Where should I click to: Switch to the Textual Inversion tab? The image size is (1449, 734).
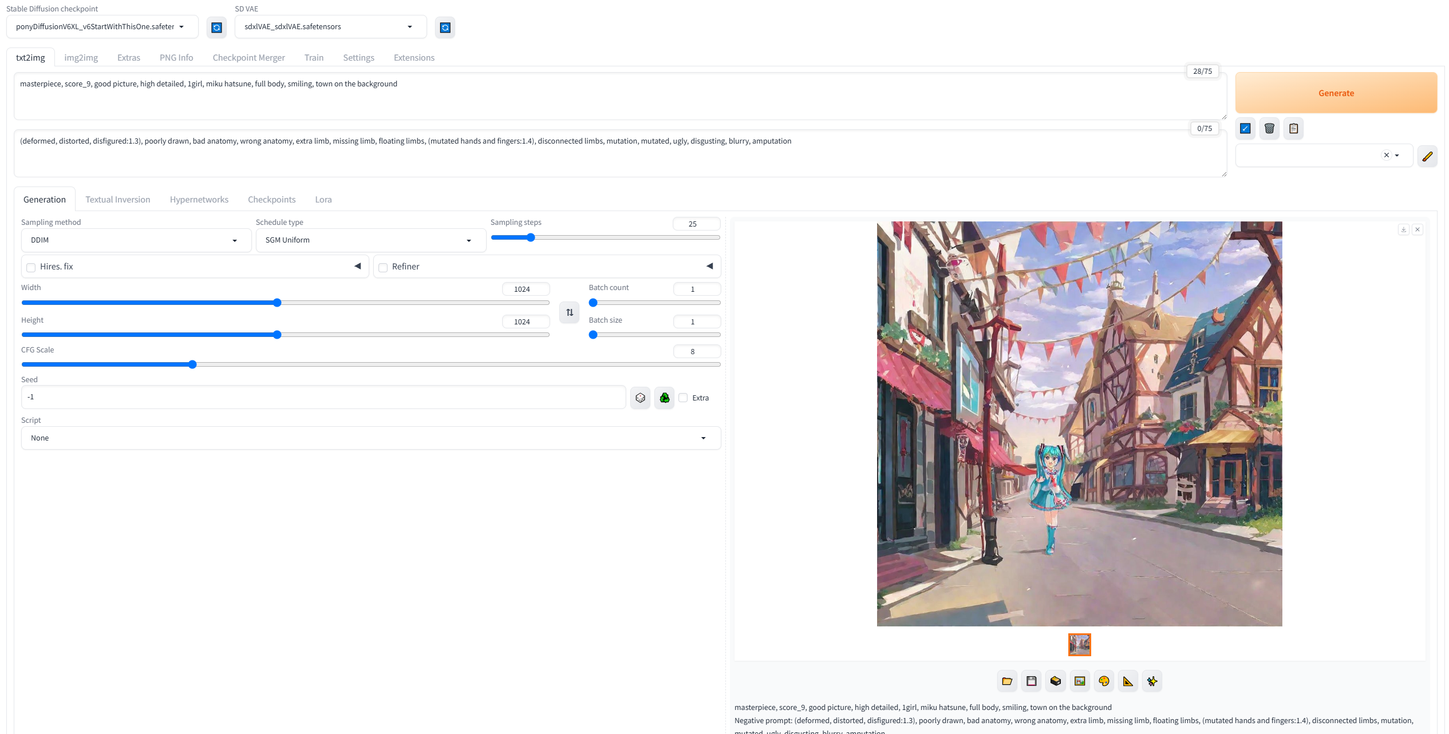tap(118, 200)
